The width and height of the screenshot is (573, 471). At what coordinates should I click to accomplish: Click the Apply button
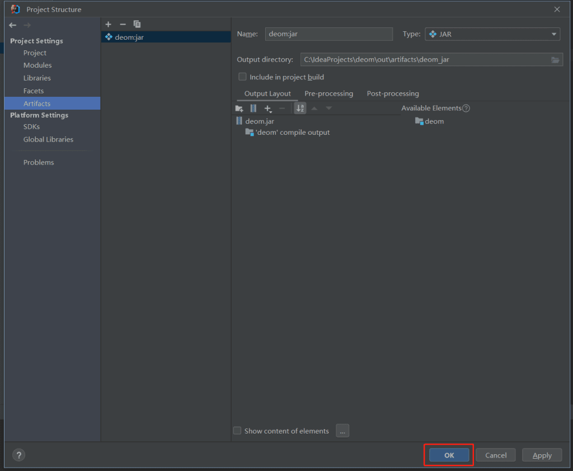[542, 455]
